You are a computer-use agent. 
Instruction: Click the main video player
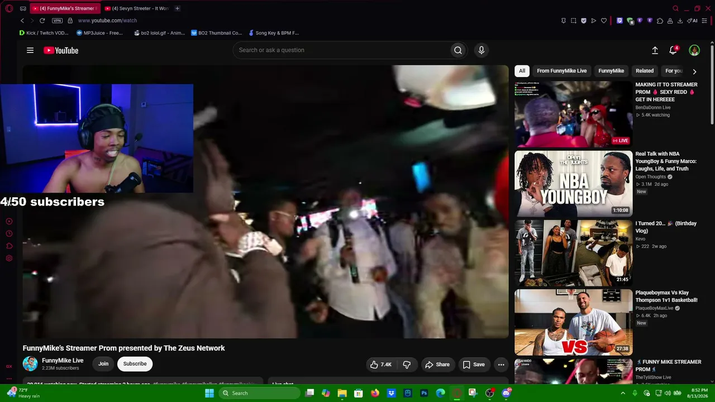click(x=266, y=202)
